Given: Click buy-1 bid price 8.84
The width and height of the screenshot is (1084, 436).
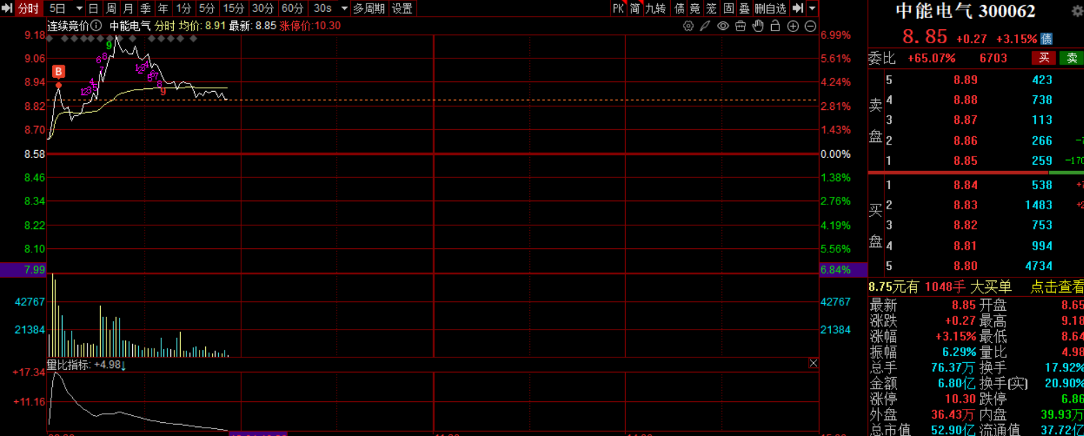Looking at the screenshot, I should pyautogui.click(x=966, y=185).
